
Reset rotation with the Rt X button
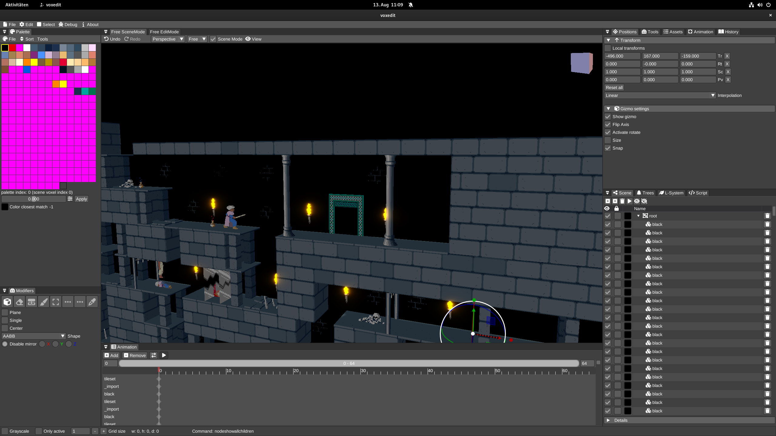tap(727, 64)
